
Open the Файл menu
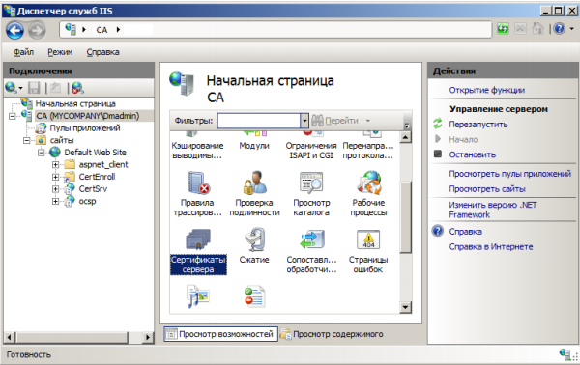point(23,52)
